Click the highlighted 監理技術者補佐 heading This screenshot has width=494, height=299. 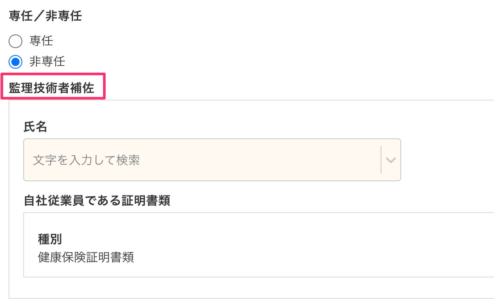[x=52, y=87]
